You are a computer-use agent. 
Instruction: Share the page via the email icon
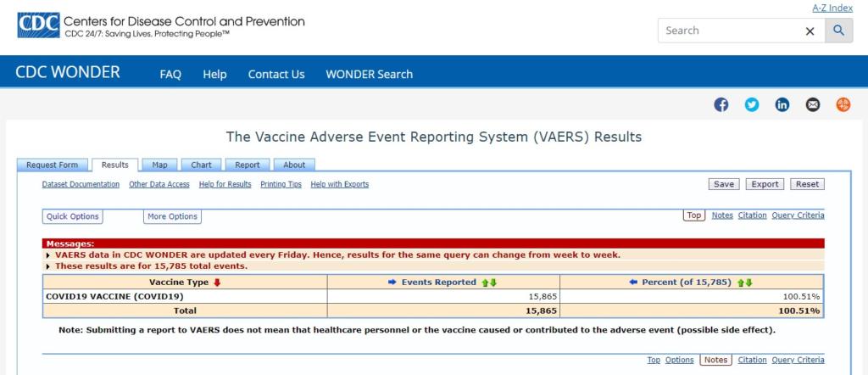pos(813,104)
